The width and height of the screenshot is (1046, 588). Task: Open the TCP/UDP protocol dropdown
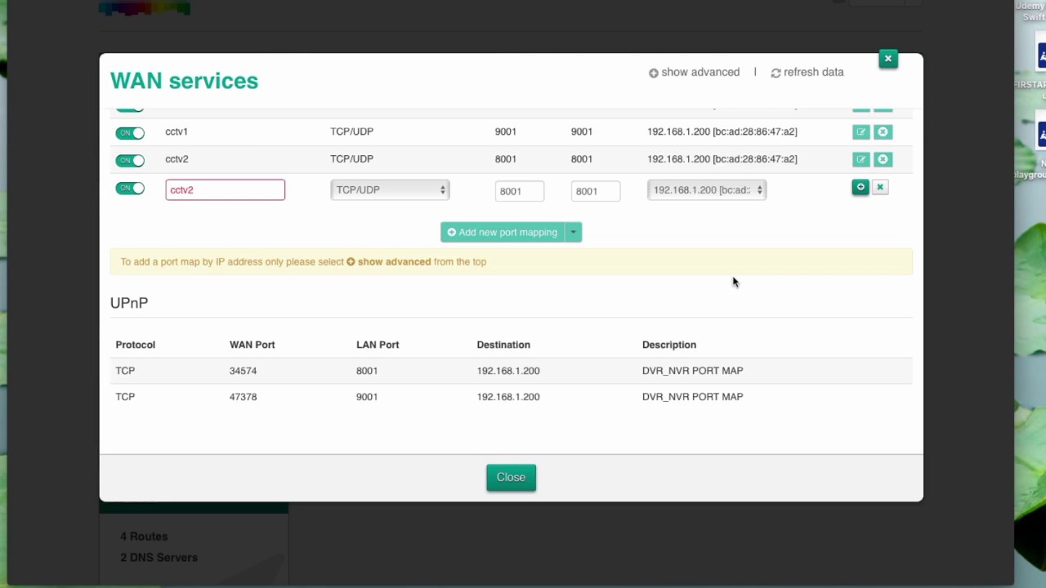point(390,189)
